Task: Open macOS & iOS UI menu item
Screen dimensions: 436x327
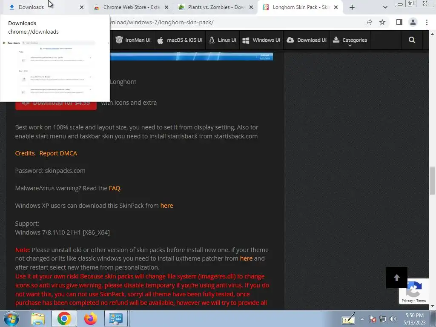Action: coord(180,40)
